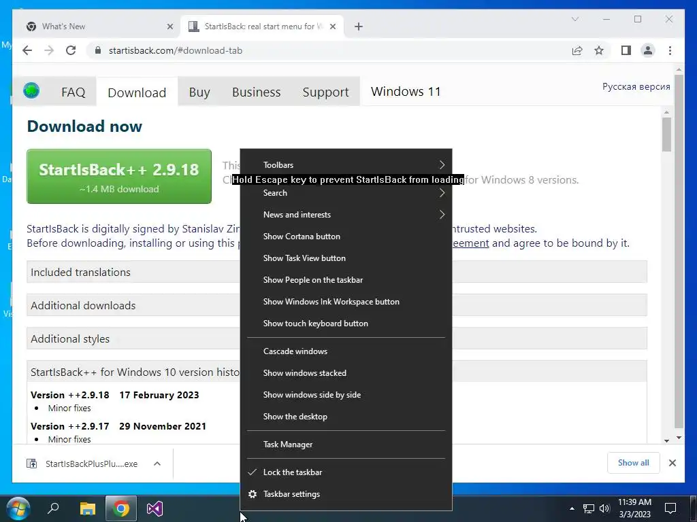Click network icon in system tray

click(x=589, y=508)
